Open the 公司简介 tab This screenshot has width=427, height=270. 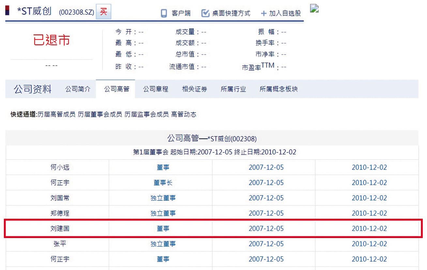click(78, 89)
